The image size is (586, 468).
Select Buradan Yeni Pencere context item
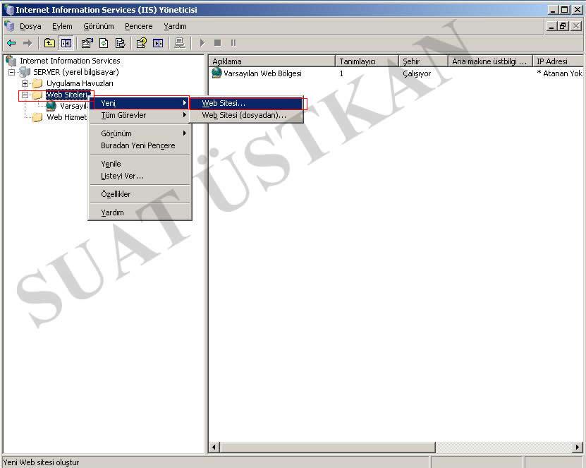coord(140,145)
